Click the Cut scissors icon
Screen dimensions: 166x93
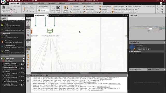coord(11,9)
